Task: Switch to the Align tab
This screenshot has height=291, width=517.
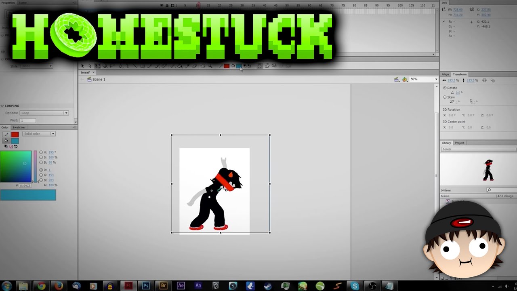Action: point(445,74)
